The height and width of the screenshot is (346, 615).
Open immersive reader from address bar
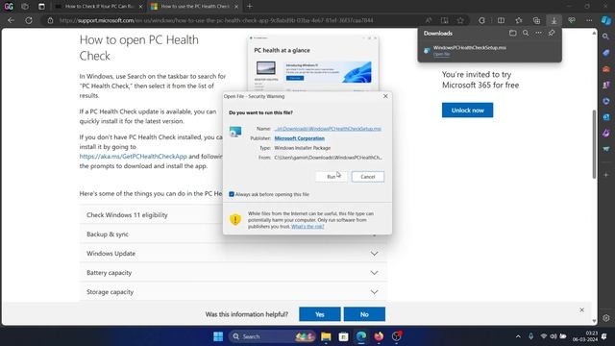tap(444, 20)
